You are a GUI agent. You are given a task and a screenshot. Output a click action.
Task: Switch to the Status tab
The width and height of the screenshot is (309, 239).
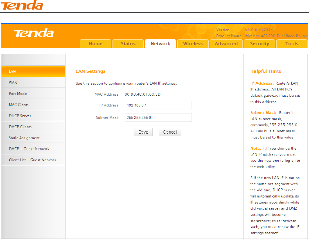tap(128, 44)
